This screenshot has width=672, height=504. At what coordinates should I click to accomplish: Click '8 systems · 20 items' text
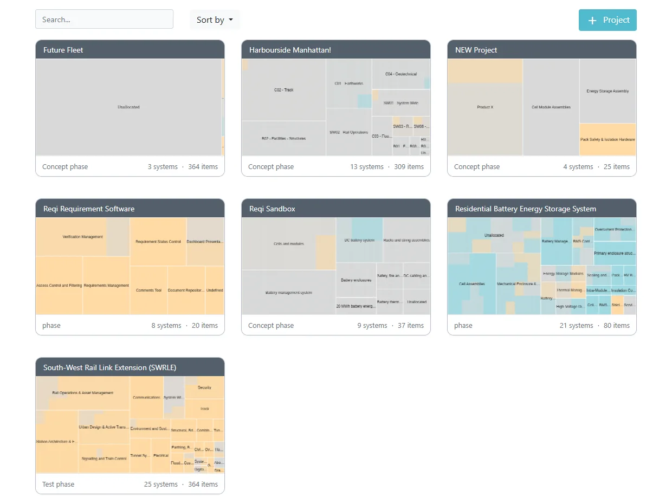coord(184,326)
